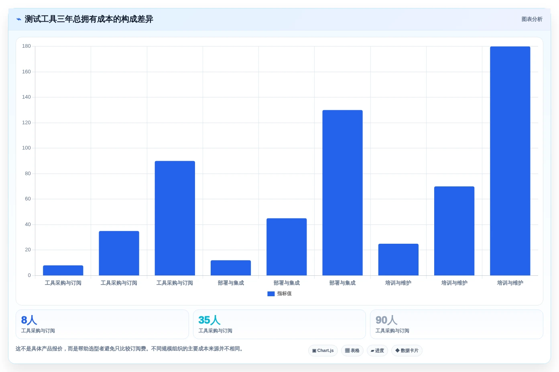Click the shortest bar valued 8
This screenshot has height=372, width=559.
(x=63, y=271)
